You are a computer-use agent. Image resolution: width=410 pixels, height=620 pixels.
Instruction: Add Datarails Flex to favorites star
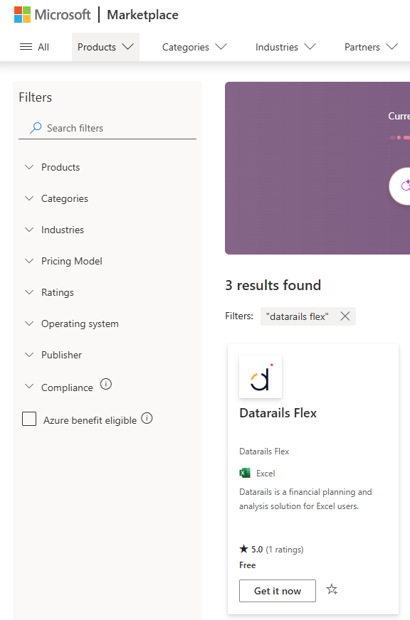click(332, 589)
